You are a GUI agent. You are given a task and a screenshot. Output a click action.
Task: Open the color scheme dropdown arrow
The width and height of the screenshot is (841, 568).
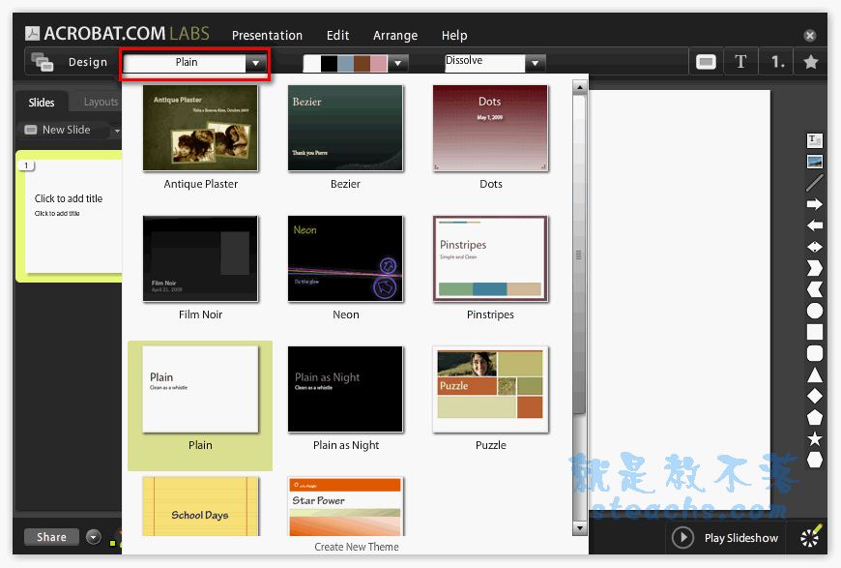(x=398, y=64)
